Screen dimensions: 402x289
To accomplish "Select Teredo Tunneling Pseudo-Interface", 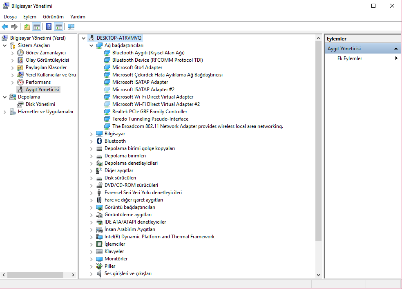I will tap(150, 119).
